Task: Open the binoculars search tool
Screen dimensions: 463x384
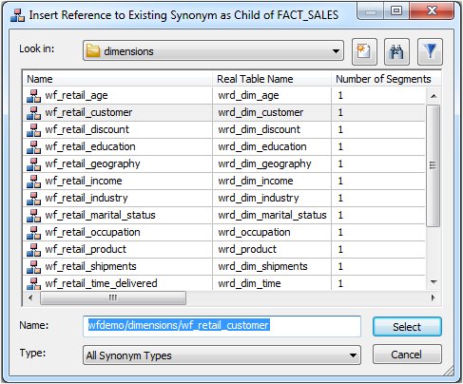Action: tap(396, 51)
